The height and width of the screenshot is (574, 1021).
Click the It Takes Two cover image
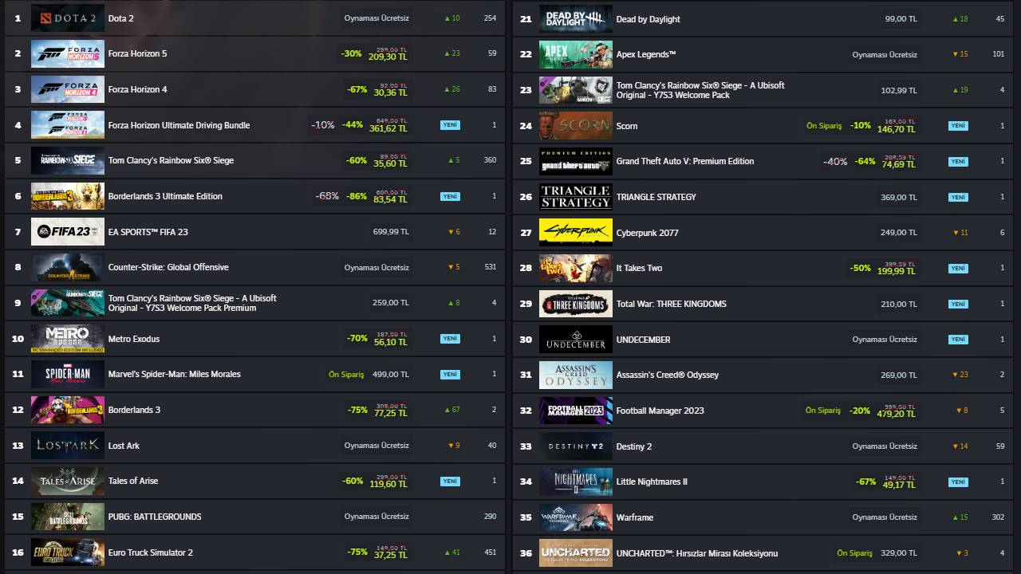pyautogui.click(x=576, y=268)
